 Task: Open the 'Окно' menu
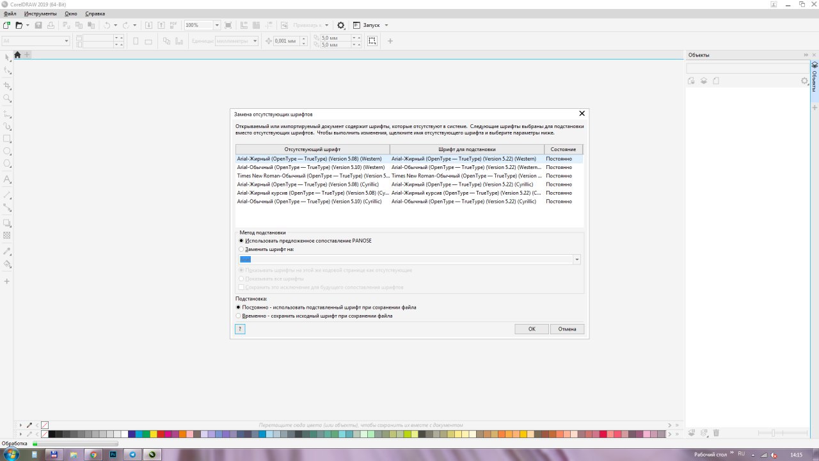pyautogui.click(x=71, y=13)
